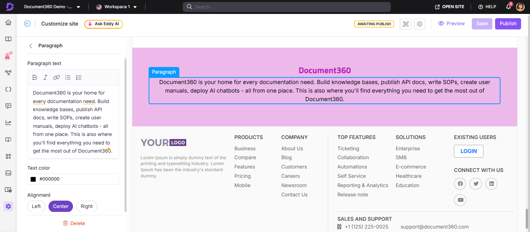530x232 pixels.
Task: Select the paragraph block in preview
Action: tap(324, 91)
